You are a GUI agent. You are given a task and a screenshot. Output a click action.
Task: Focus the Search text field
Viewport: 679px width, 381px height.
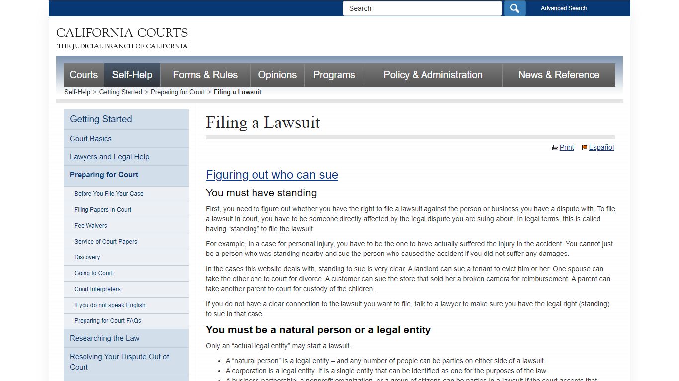tap(422, 8)
